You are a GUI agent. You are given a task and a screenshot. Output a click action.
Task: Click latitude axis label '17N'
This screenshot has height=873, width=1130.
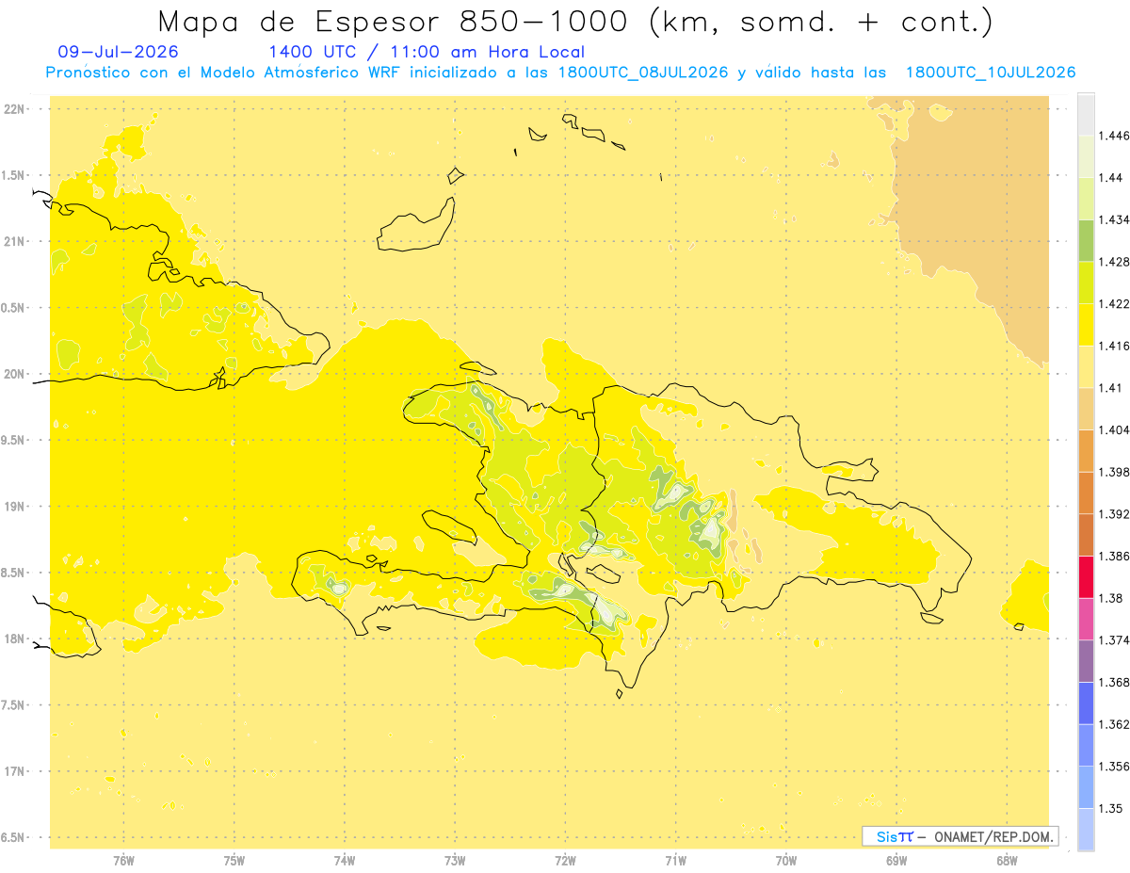(x=15, y=771)
